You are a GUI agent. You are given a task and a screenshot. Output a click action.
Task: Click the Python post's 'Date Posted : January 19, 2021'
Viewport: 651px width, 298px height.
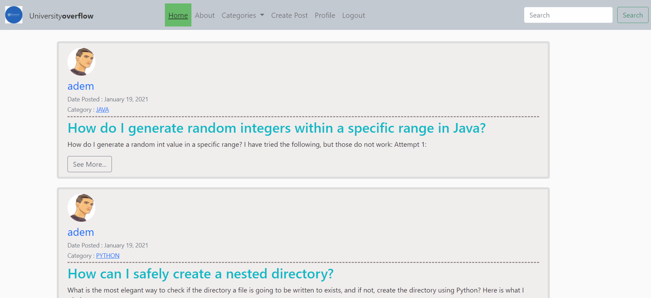click(108, 245)
